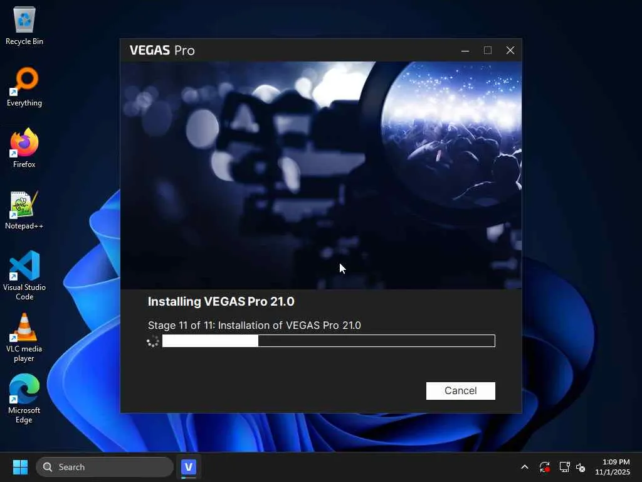Select the Notepad++ desktop shortcut
Viewport: 642px width, 482px height.
[24, 210]
